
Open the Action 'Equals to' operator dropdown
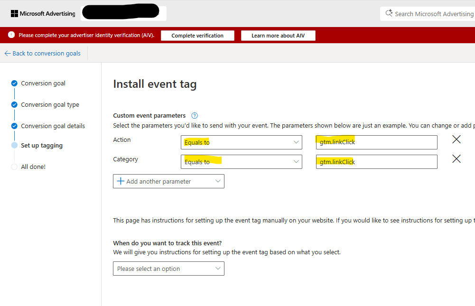[242, 142]
